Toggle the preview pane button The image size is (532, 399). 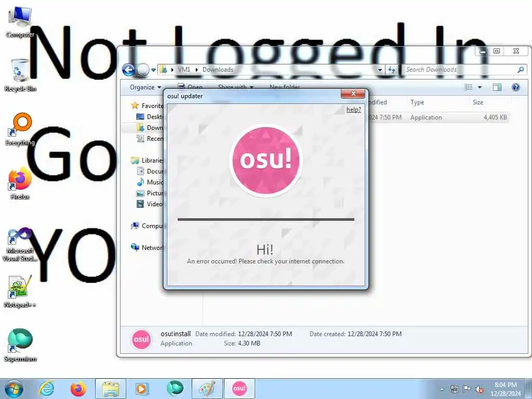click(497, 87)
